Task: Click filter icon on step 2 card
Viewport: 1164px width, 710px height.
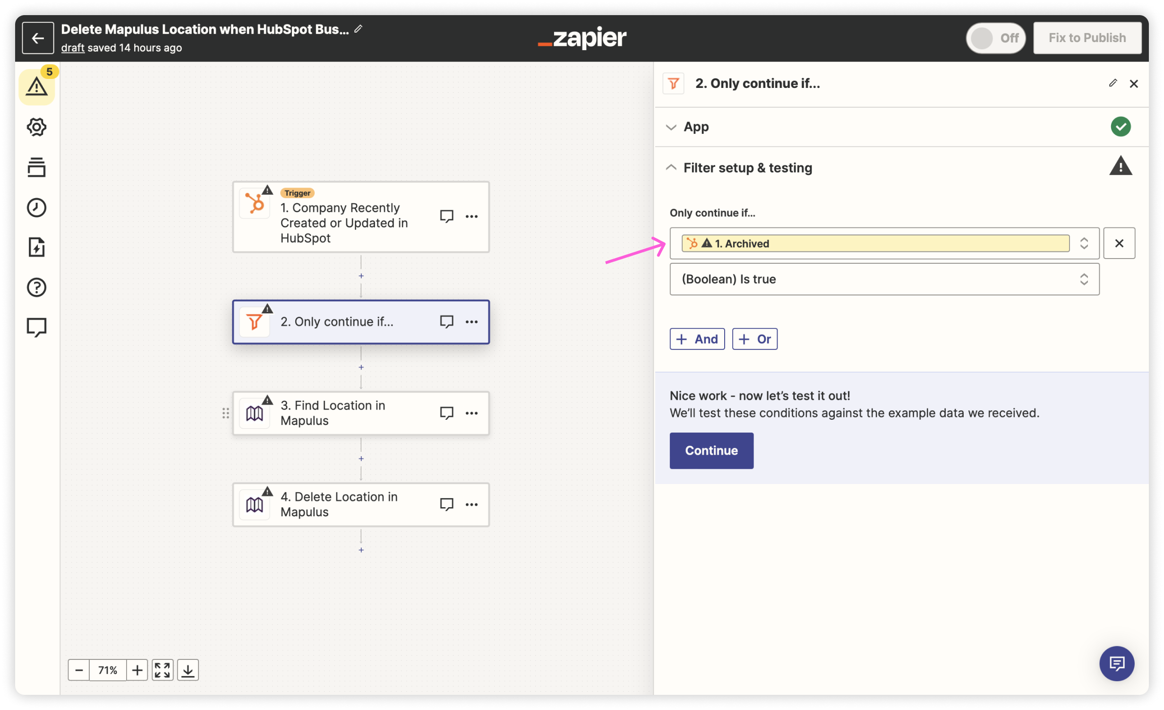Action: click(x=255, y=322)
